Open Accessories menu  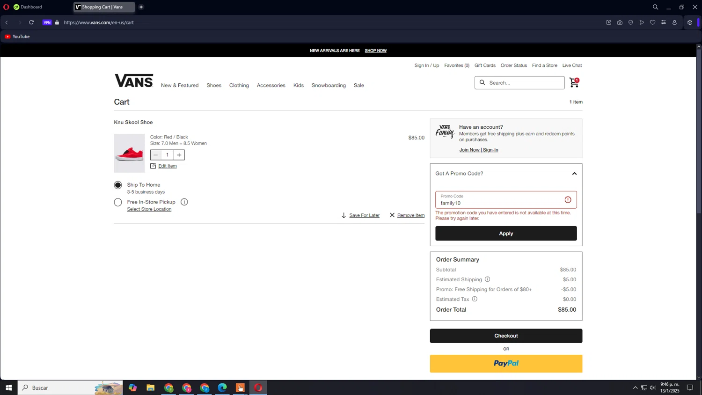coord(271,86)
